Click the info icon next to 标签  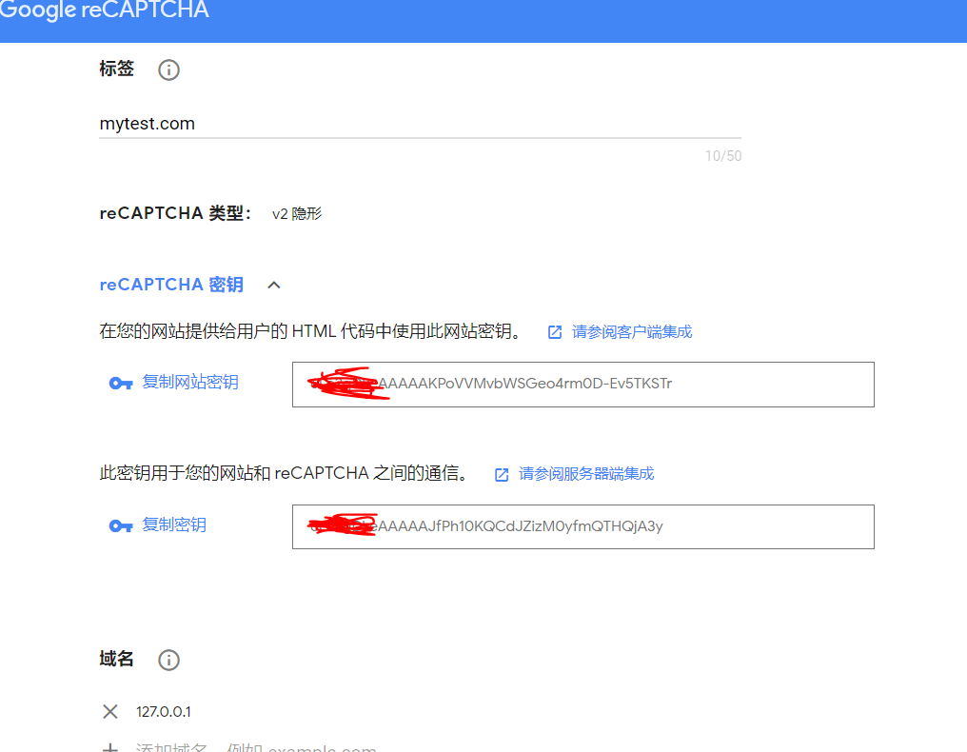[x=168, y=69]
